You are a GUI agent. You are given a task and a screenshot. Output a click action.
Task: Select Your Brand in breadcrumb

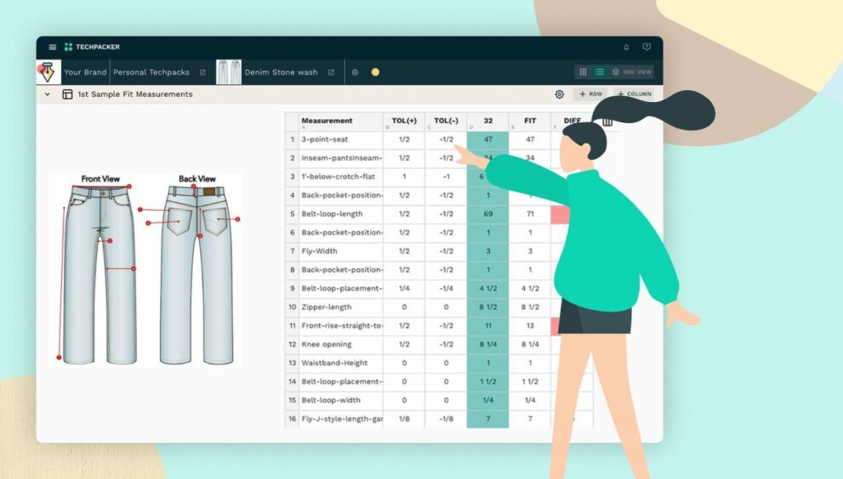click(85, 72)
